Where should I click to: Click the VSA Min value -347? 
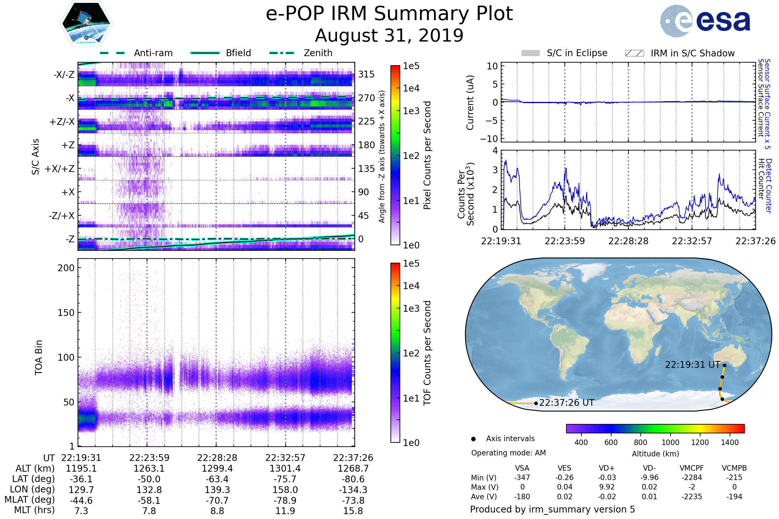pyautogui.click(x=522, y=477)
